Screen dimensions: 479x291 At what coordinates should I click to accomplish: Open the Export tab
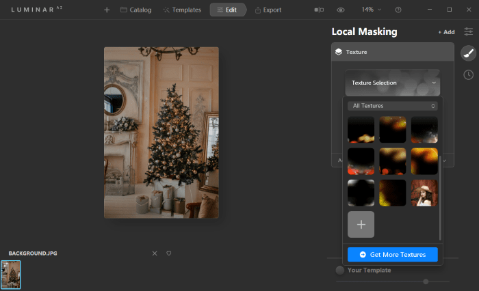(268, 10)
